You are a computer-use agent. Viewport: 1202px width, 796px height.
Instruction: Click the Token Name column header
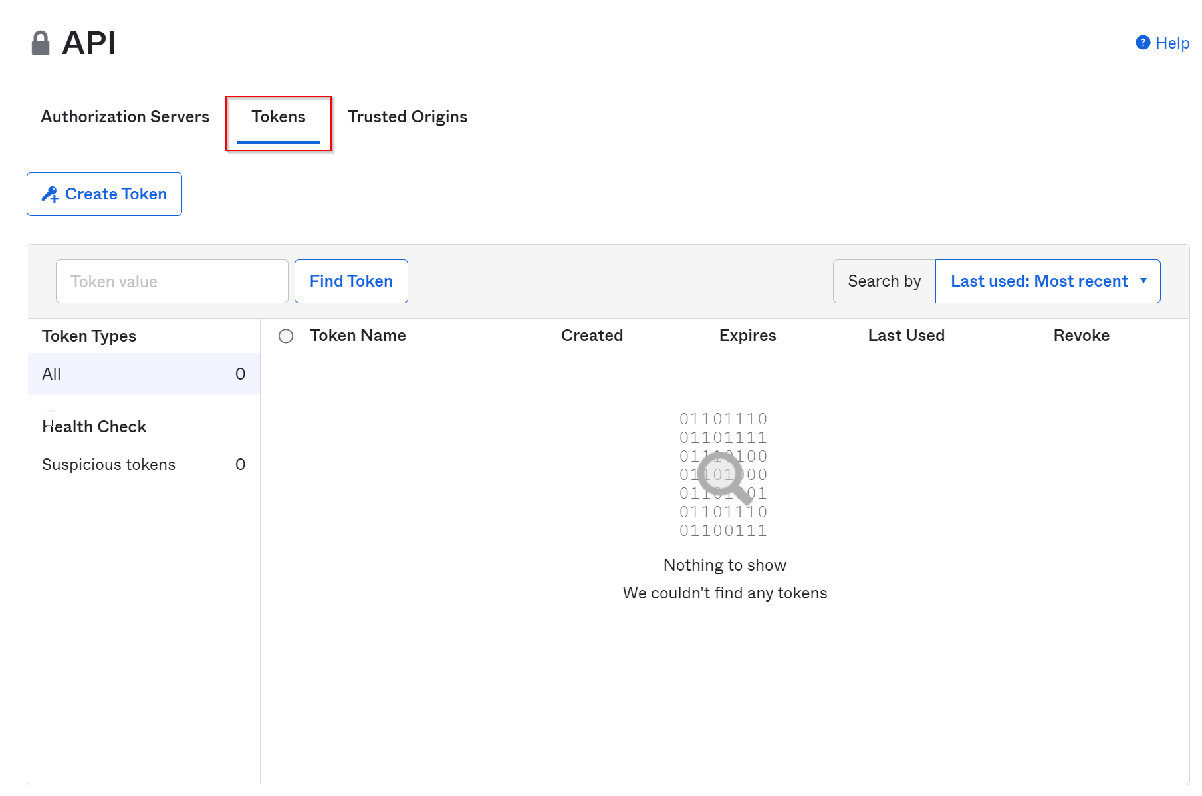pyautogui.click(x=358, y=336)
